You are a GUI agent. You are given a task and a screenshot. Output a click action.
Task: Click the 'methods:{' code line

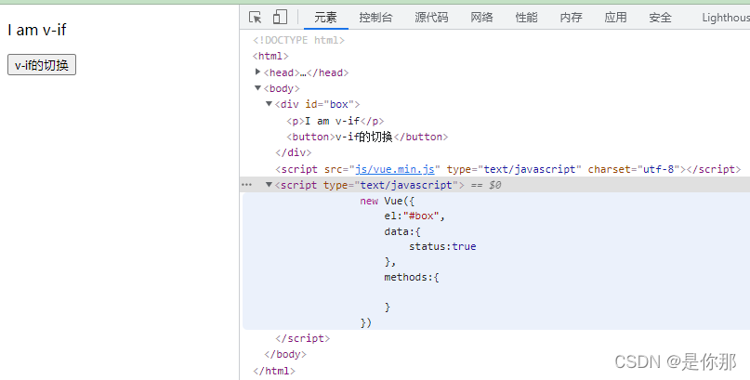[x=412, y=277]
